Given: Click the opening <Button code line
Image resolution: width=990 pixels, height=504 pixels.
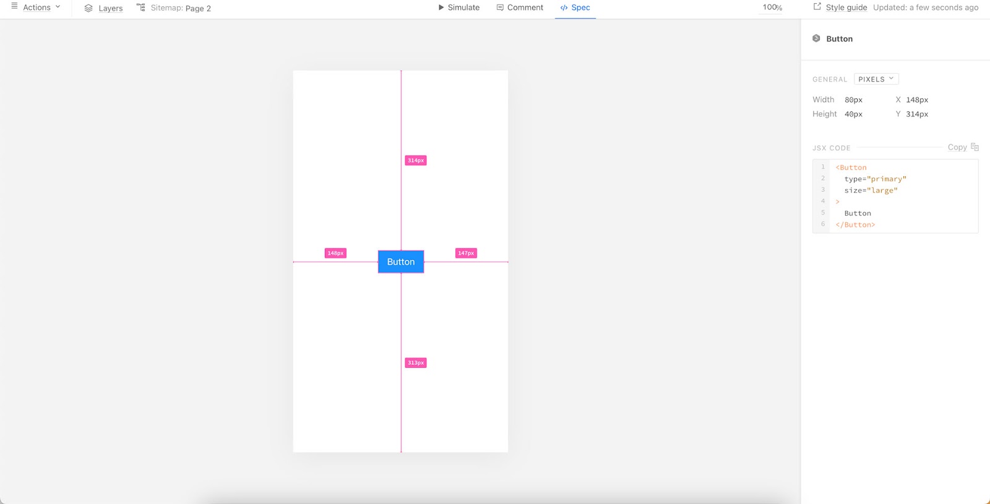Looking at the screenshot, I should (851, 168).
